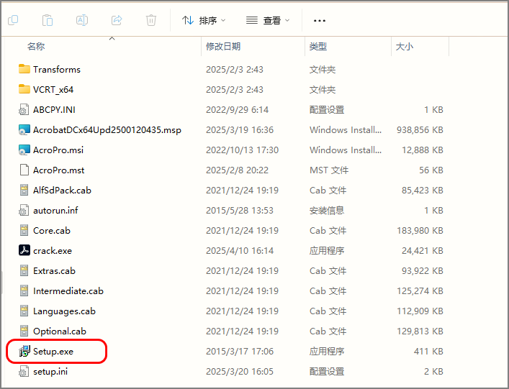Click the ABCPY.INI file icon
The height and width of the screenshot is (389, 509).
click(x=24, y=109)
